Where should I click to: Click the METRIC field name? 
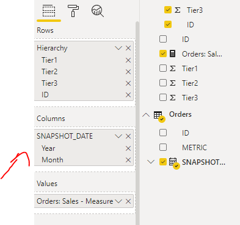tap(194, 148)
